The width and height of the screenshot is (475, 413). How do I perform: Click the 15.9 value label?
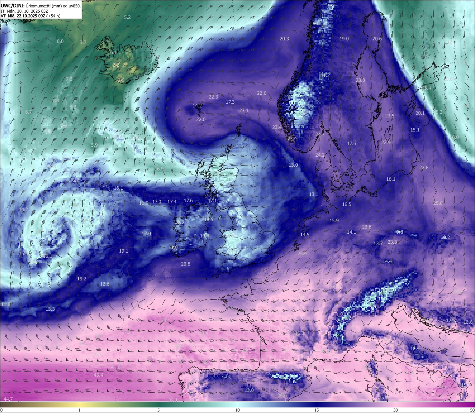334,221
